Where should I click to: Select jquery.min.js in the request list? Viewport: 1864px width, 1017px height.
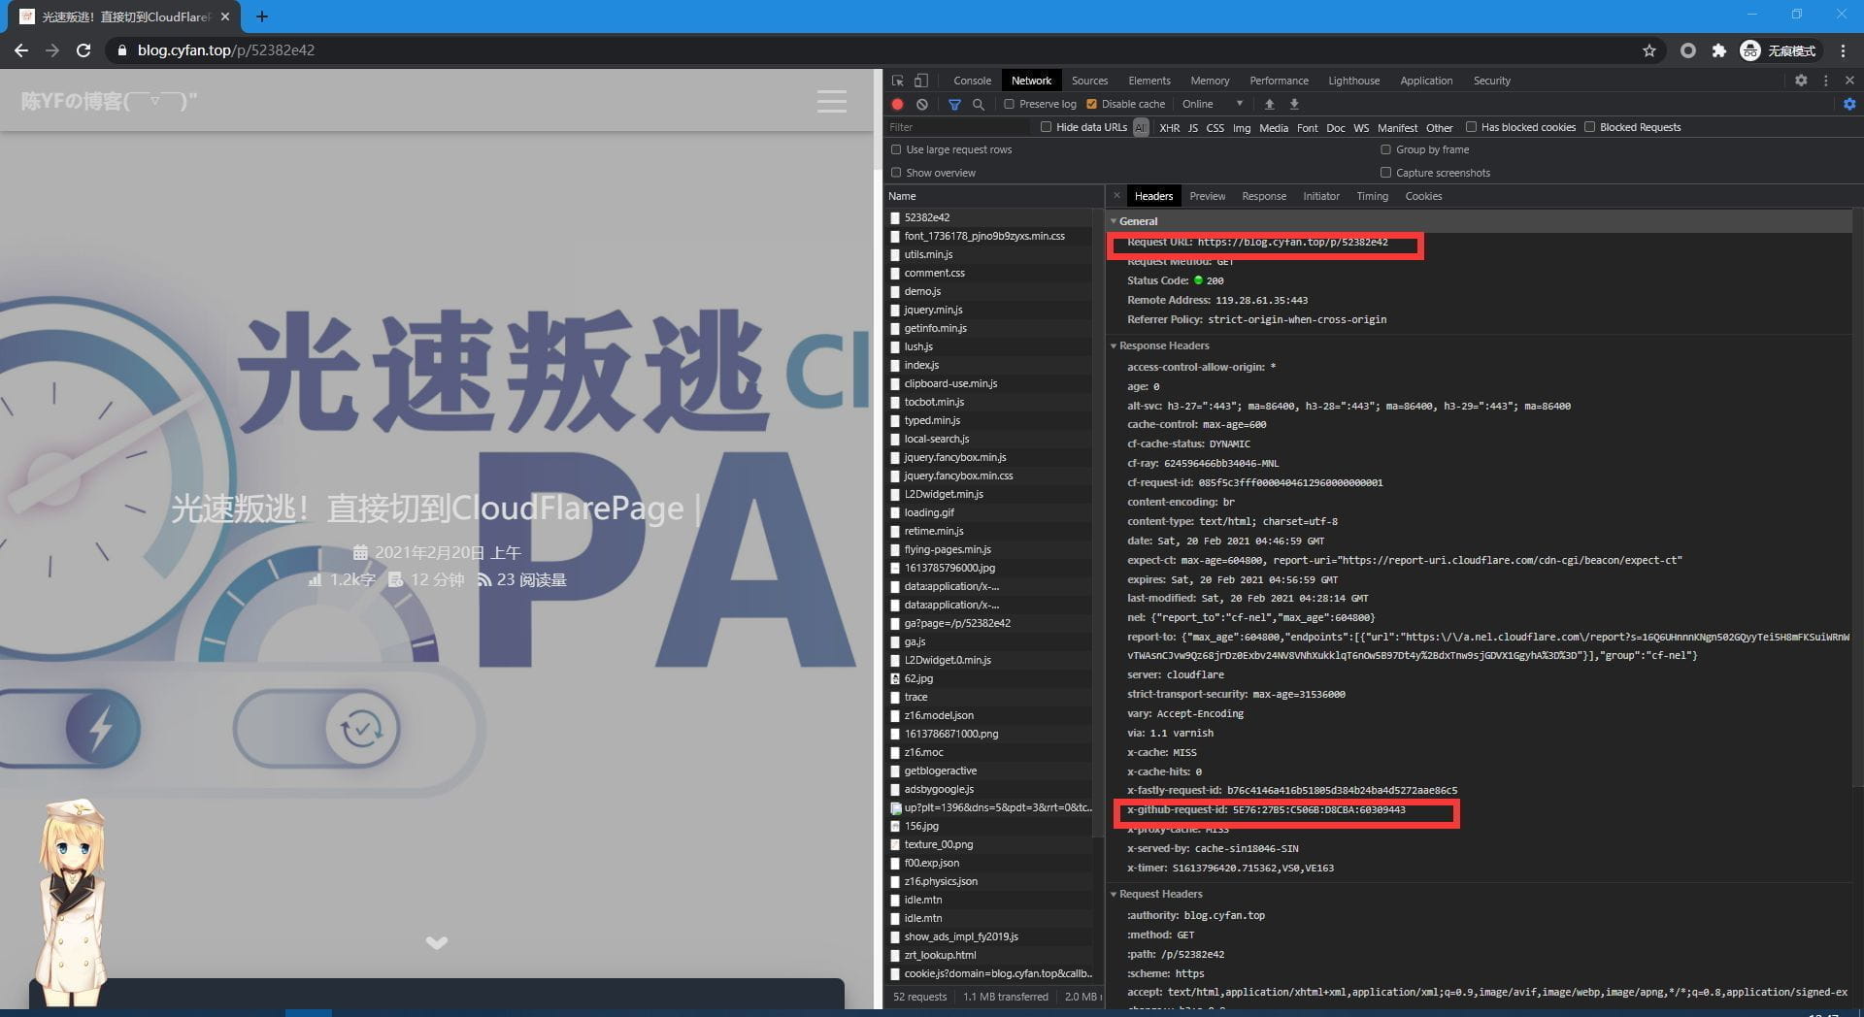tap(933, 310)
